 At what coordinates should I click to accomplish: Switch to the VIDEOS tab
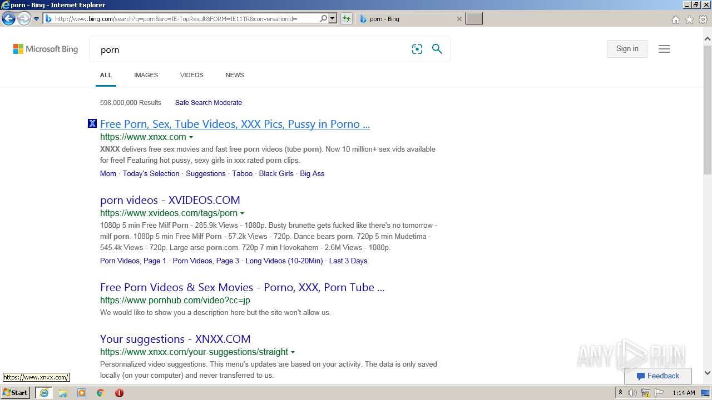click(x=191, y=75)
